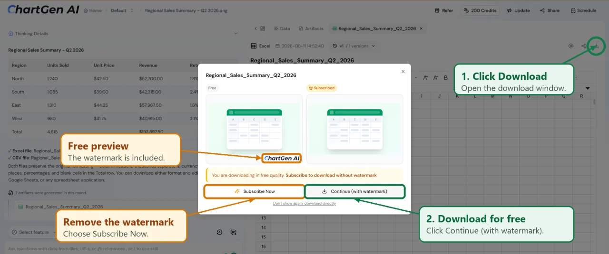Collapse the Thinking Details section
Image resolution: width=609 pixels, height=254 pixels.
236,34
